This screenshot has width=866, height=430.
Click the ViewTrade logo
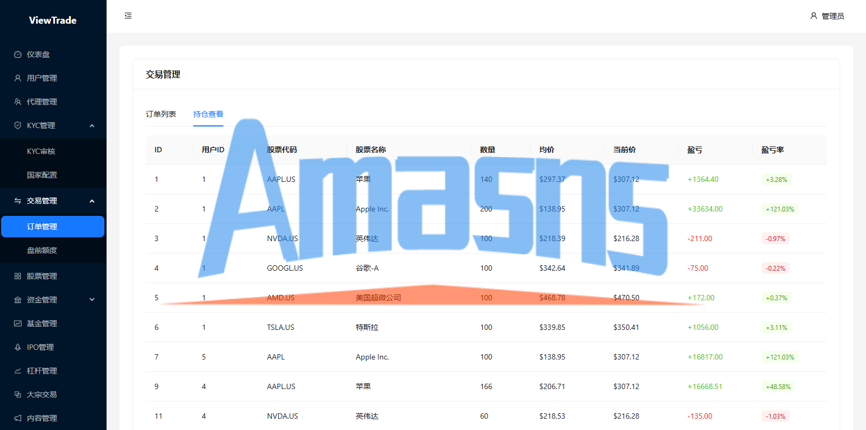53,20
